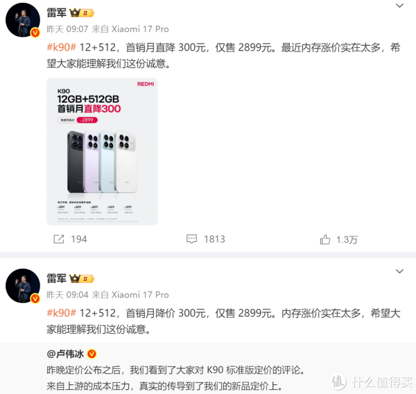Screen dimensions: 416x394
Task: Click the 雷军 username on second post
Action: click(57, 278)
